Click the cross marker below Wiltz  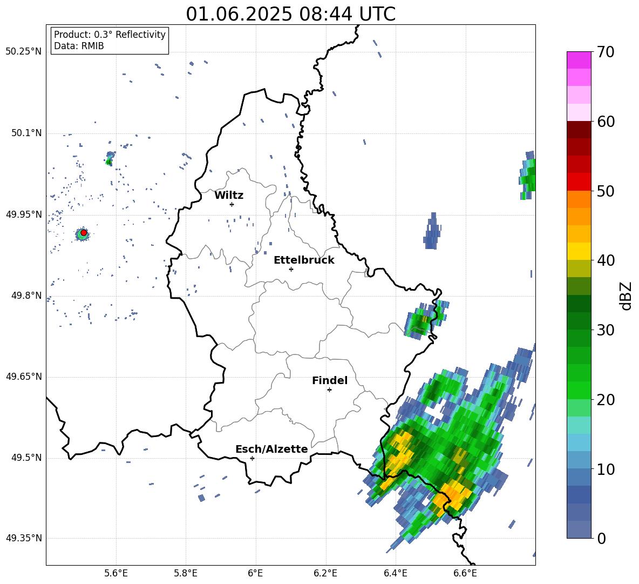click(x=232, y=204)
